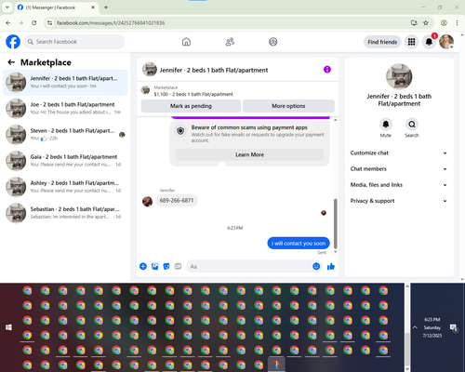Open the Facebook logo home link
465x372 pixels.
(13, 42)
